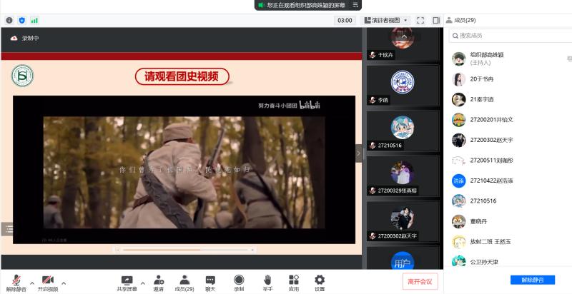Click the 录制 record icon
Viewport: 572px width, 294px height.
[239, 282]
